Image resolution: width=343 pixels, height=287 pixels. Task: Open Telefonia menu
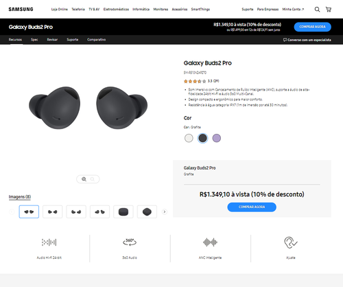78,10
